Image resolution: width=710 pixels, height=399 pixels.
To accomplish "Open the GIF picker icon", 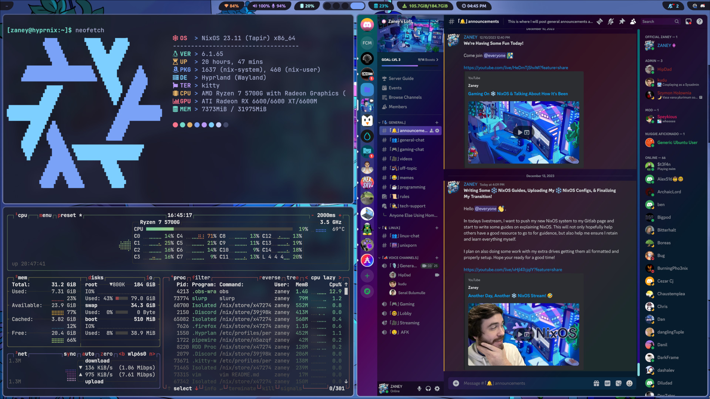I will pos(607,383).
